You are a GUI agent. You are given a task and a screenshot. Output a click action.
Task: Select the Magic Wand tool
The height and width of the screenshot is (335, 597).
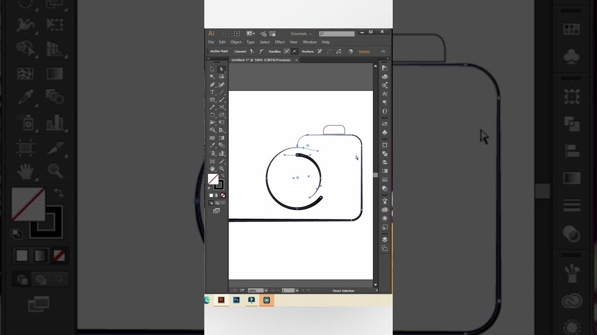click(212, 77)
